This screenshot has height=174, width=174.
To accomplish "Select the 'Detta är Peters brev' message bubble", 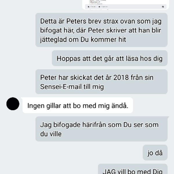I will [101, 30].
